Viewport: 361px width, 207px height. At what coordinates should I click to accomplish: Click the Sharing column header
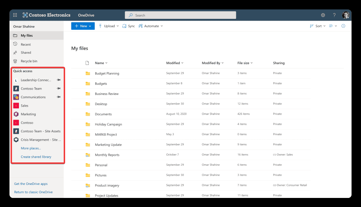(x=279, y=63)
